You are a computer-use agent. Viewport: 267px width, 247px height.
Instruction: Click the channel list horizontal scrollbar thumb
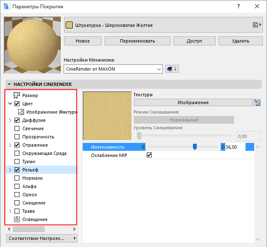coord(29,229)
